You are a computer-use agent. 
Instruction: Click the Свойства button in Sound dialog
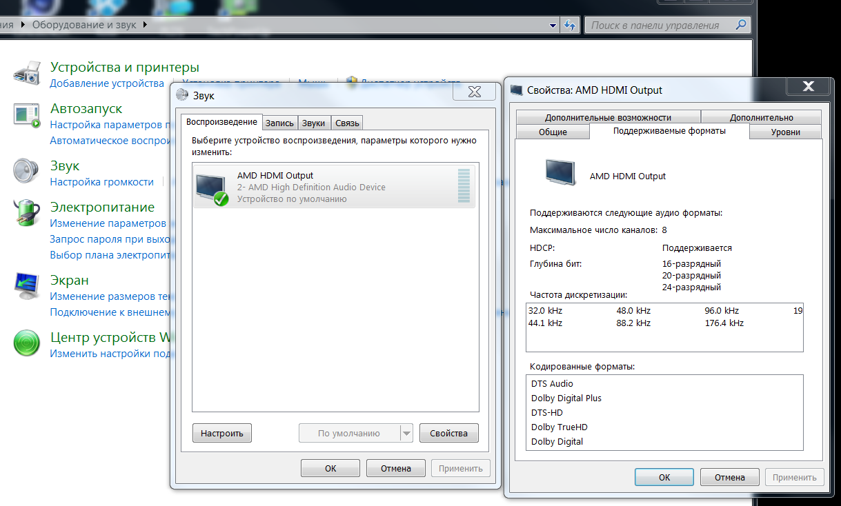coord(448,433)
